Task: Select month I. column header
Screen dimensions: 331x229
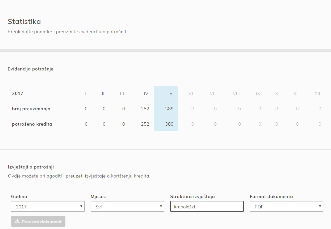Action: coord(86,93)
